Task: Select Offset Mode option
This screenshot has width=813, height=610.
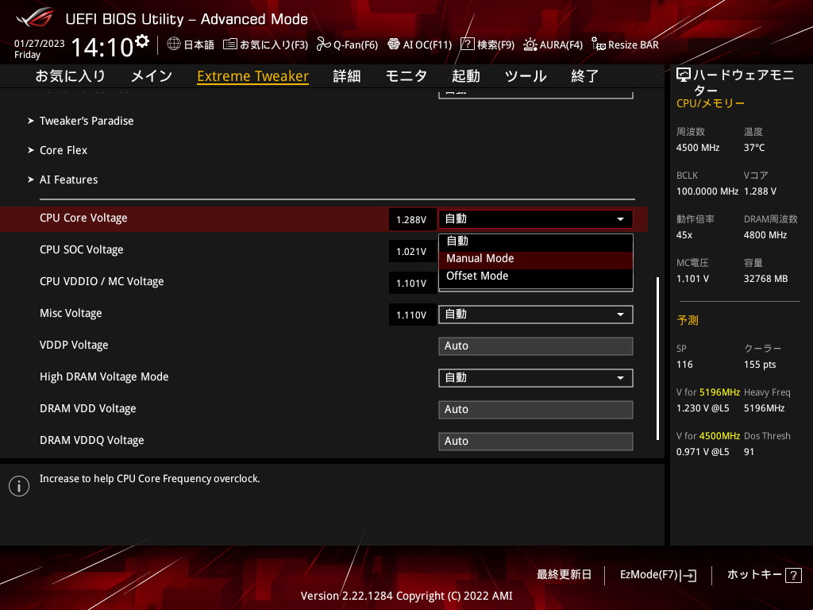Action: (x=536, y=276)
